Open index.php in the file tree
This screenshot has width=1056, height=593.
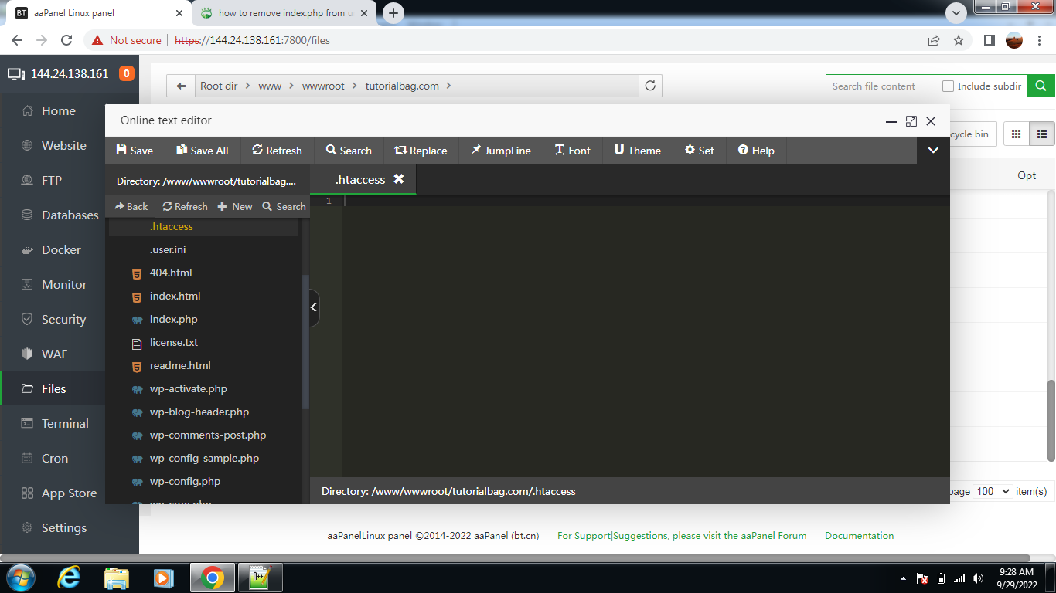point(173,319)
